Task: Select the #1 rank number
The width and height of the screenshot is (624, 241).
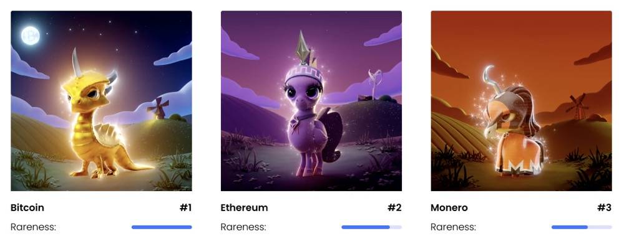Action: [185, 207]
